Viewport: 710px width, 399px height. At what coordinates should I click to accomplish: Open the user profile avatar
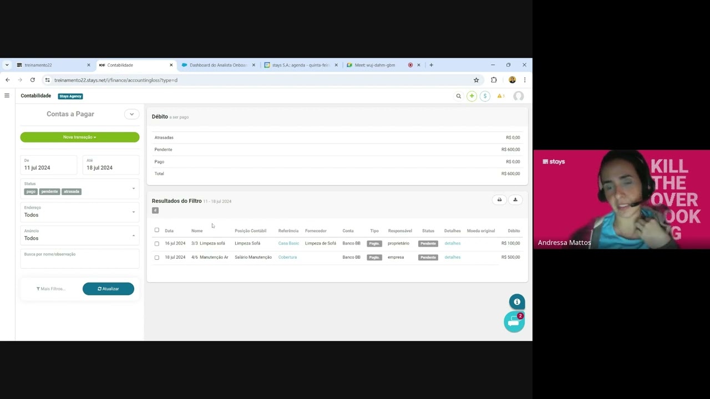click(x=519, y=96)
